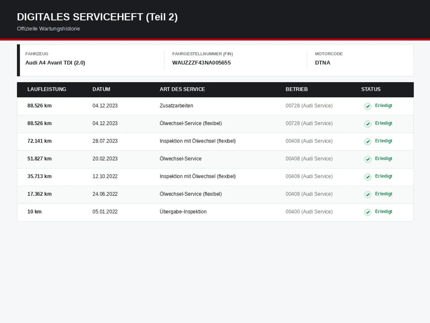Click the STATUS column header

371,89
